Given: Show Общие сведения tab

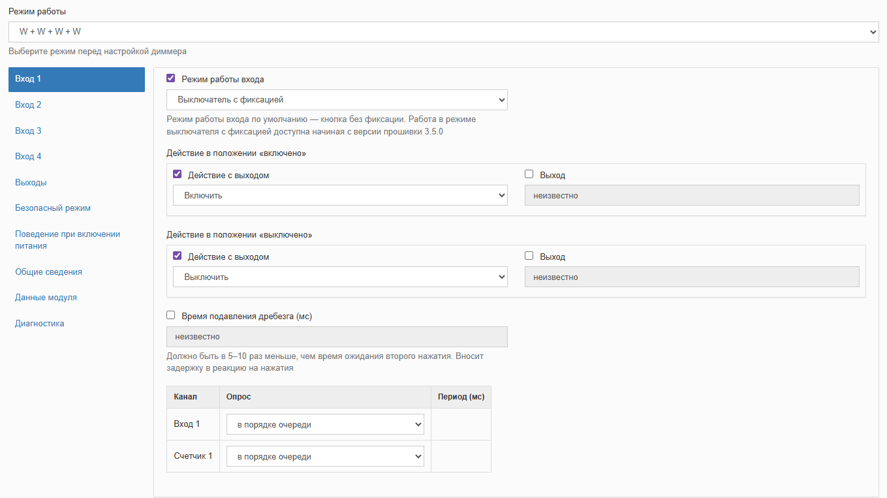Looking at the screenshot, I should point(48,272).
